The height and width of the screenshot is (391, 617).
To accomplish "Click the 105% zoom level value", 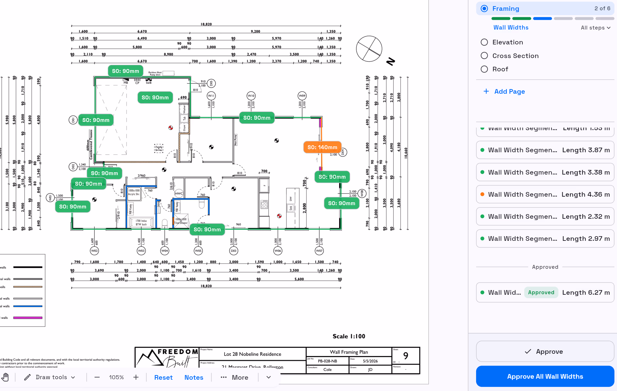I will (x=116, y=377).
